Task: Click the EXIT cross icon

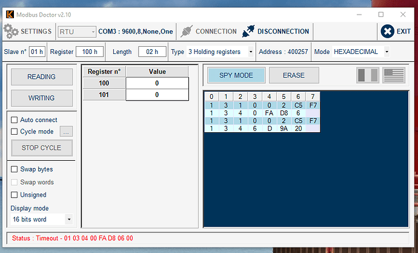Action: click(387, 31)
